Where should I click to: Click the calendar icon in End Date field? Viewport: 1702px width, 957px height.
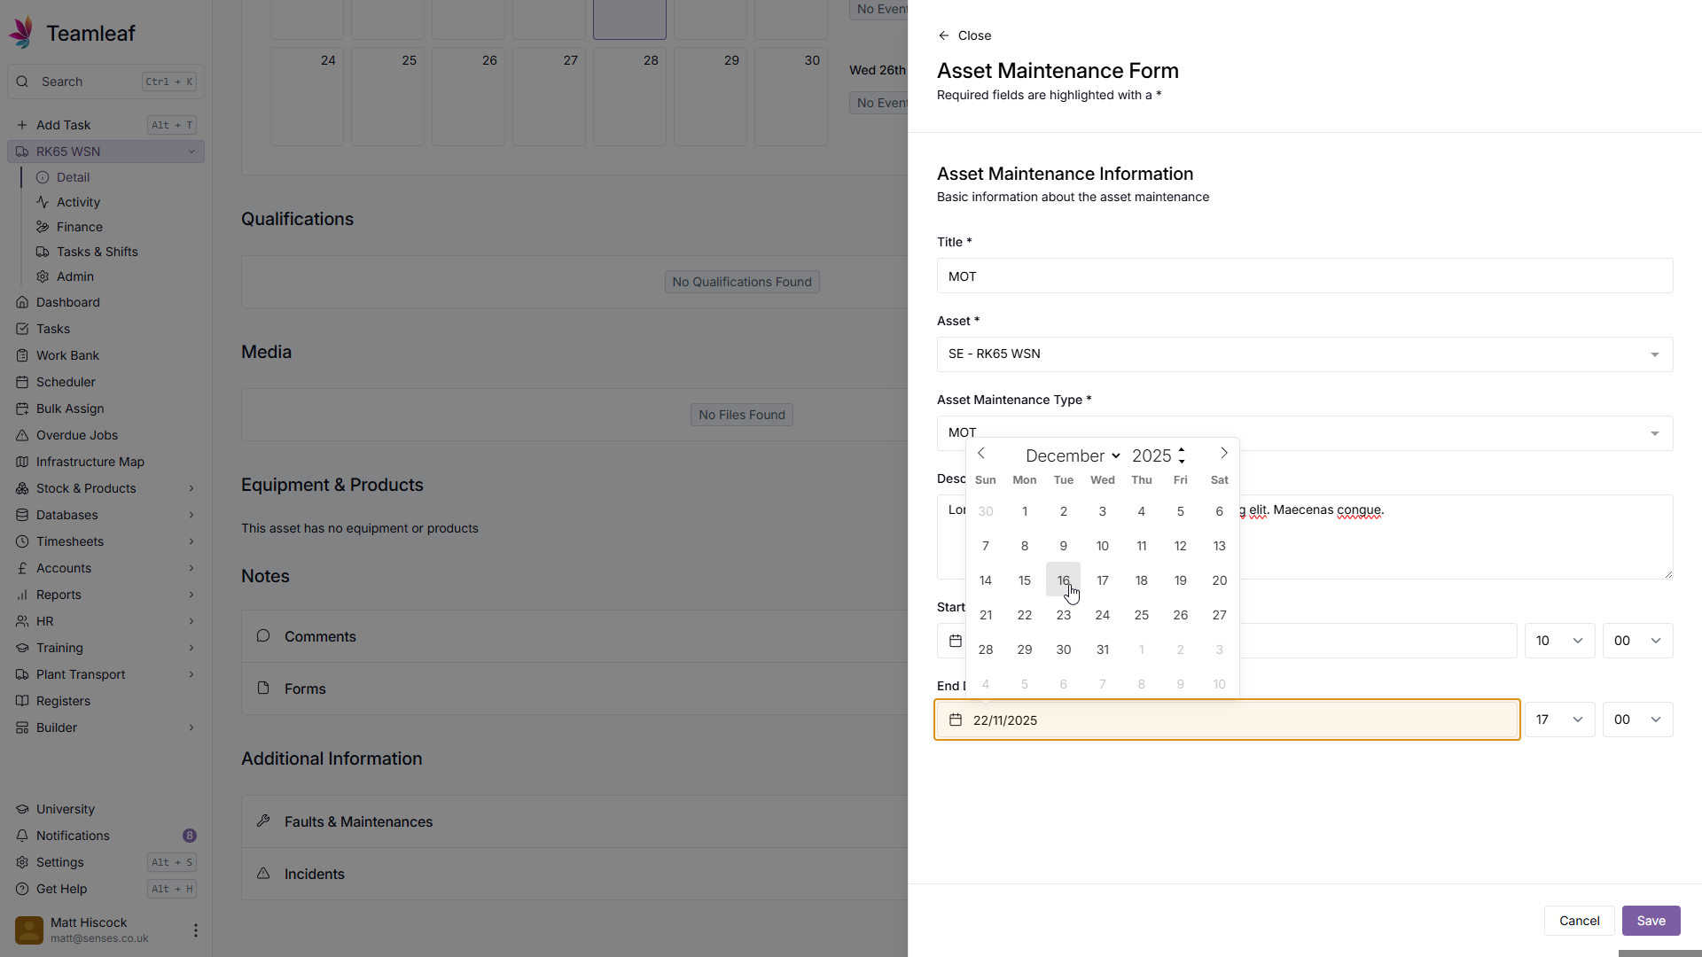tap(956, 720)
